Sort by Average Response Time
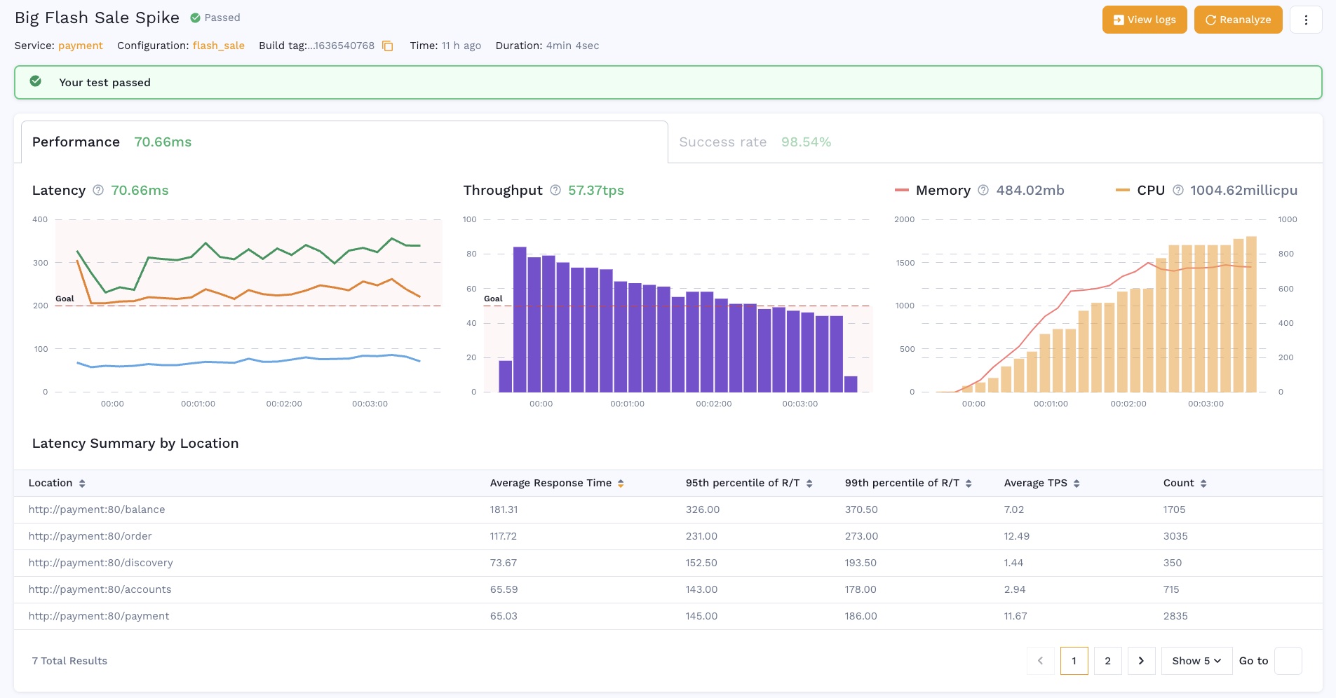1336x698 pixels. [x=621, y=484]
